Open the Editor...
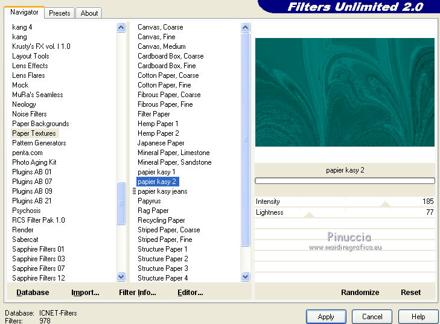 [x=190, y=293]
